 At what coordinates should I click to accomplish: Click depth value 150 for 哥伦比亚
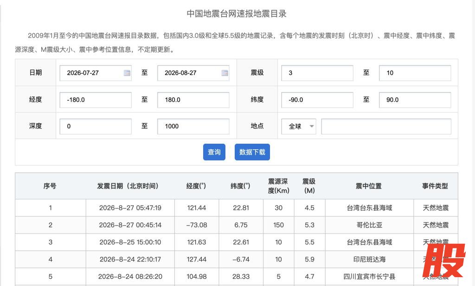(x=278, y=225)
